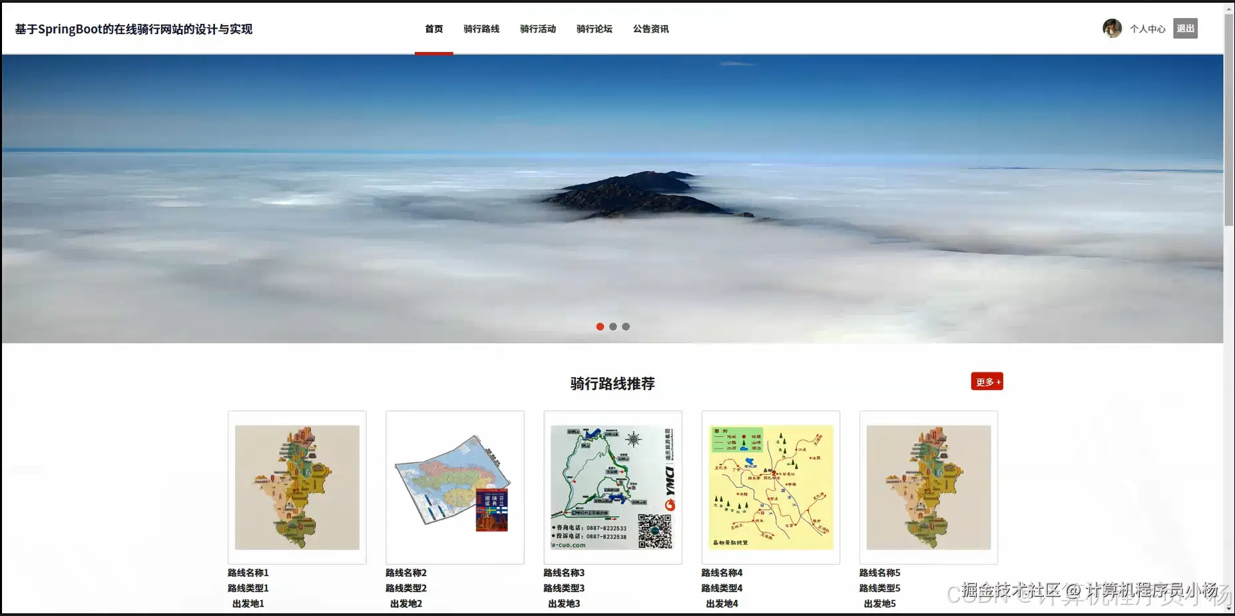Screen dimensions: 1235x616
Task: Click the yellow route 4 map thumbnail
Action: pyautogui.click(x=770, y=488)
